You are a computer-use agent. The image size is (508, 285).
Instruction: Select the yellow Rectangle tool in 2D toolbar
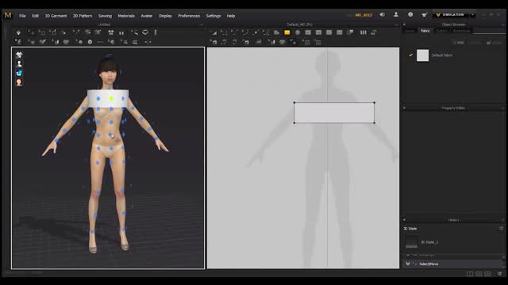287,32
